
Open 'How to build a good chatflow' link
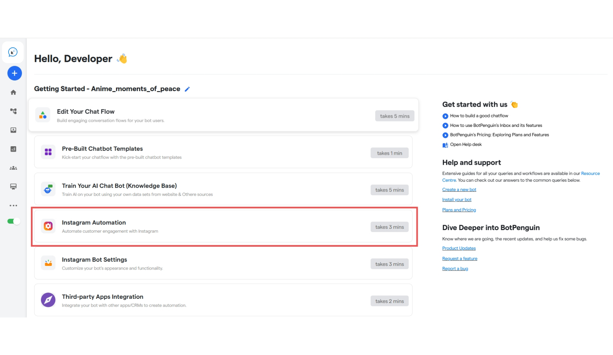tap(479, 116)
